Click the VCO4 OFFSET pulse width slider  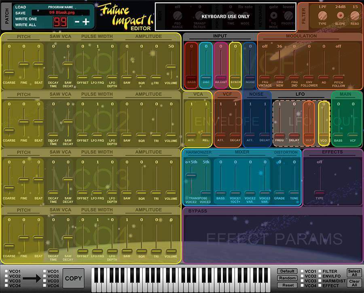tap(83, 251)
